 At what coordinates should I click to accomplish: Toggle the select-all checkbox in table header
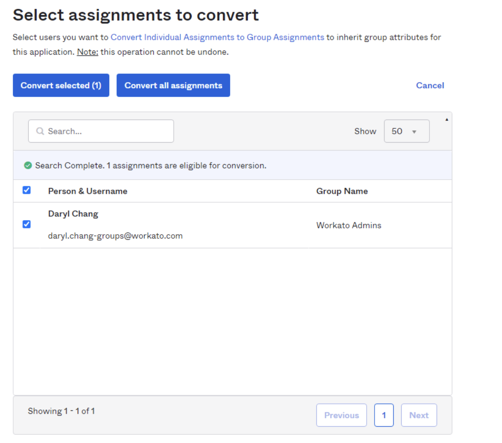pos(27,190)
